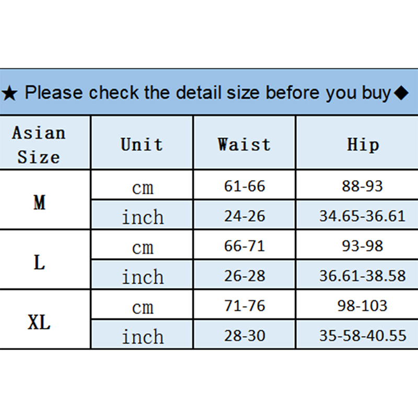Pick the hip value '88-93'
The width and height of the screenshot is (418, 418).
(x=363, y=186)
